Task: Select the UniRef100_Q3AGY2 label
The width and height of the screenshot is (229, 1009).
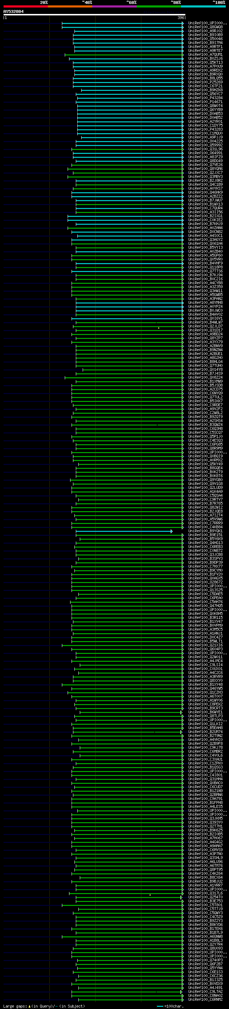Action: click(x=205, y=240)
